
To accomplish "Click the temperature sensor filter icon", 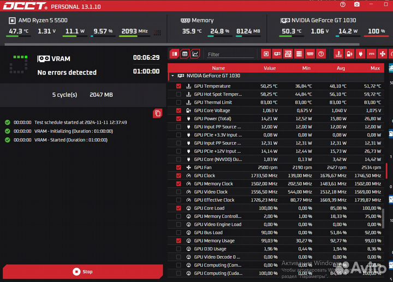I will [x=338, y=54].
